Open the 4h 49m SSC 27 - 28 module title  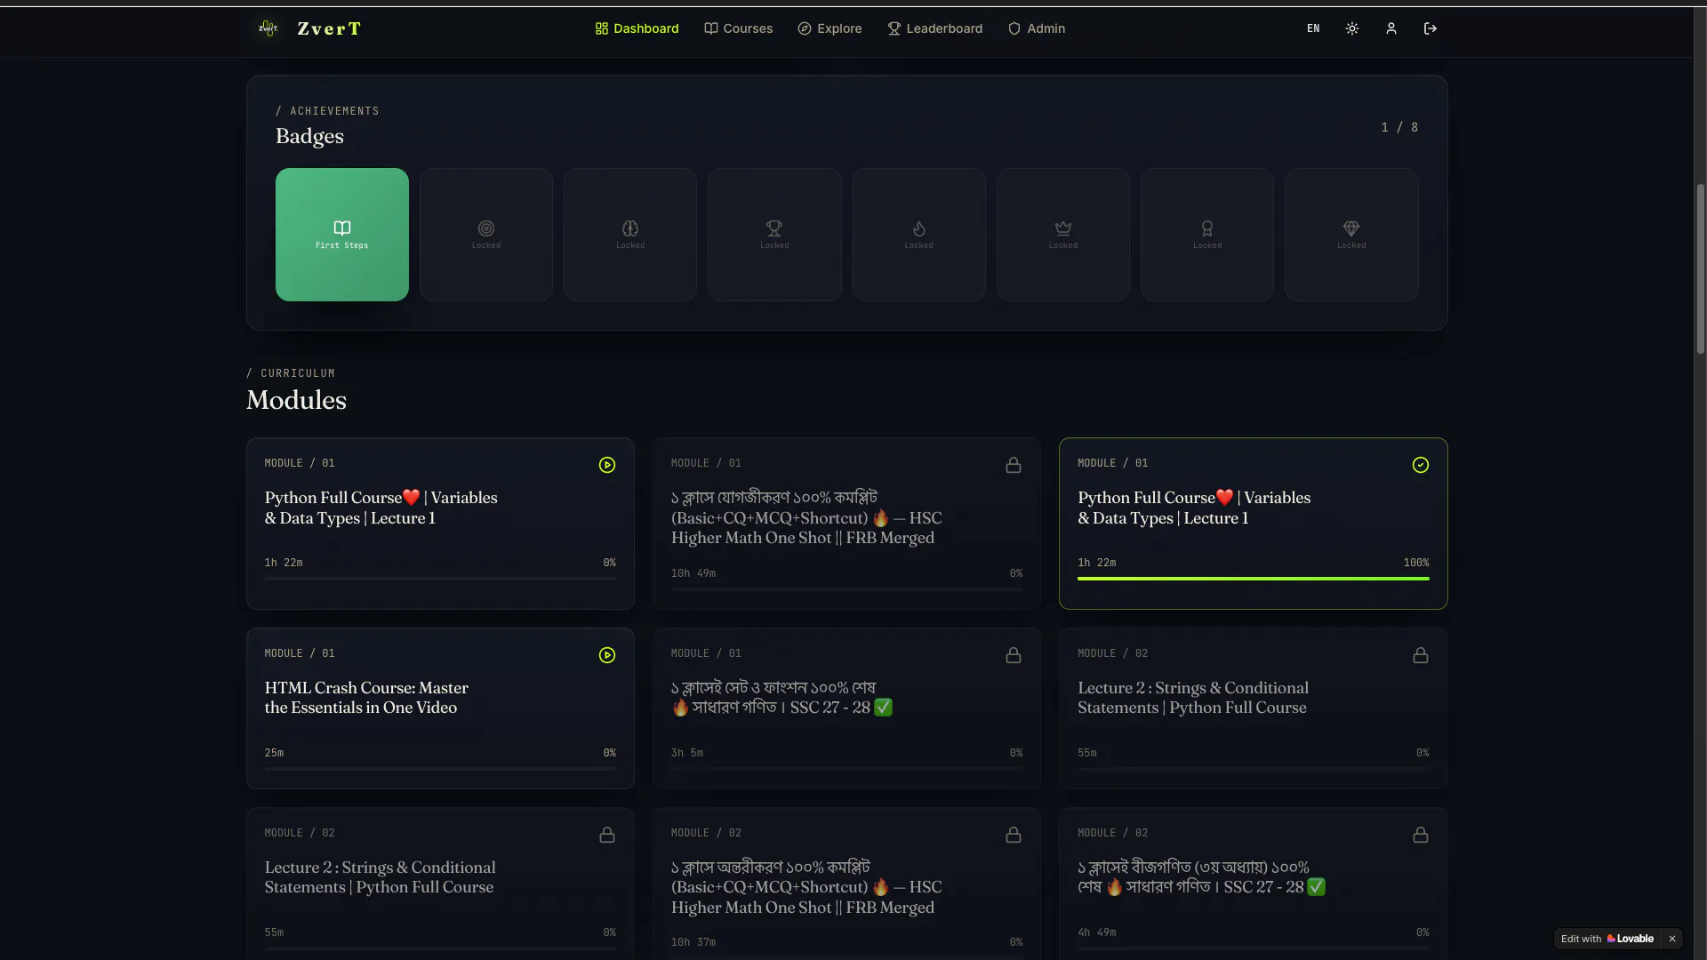point(1201,877)
